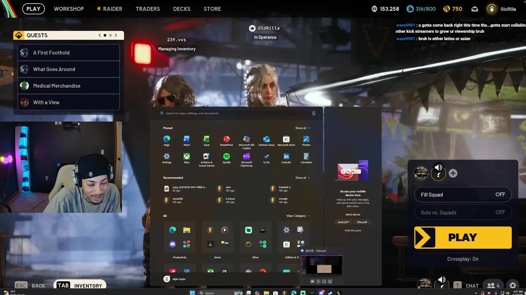
Task: Open the WORKSHOP tab
Action: tap(69, 9)
